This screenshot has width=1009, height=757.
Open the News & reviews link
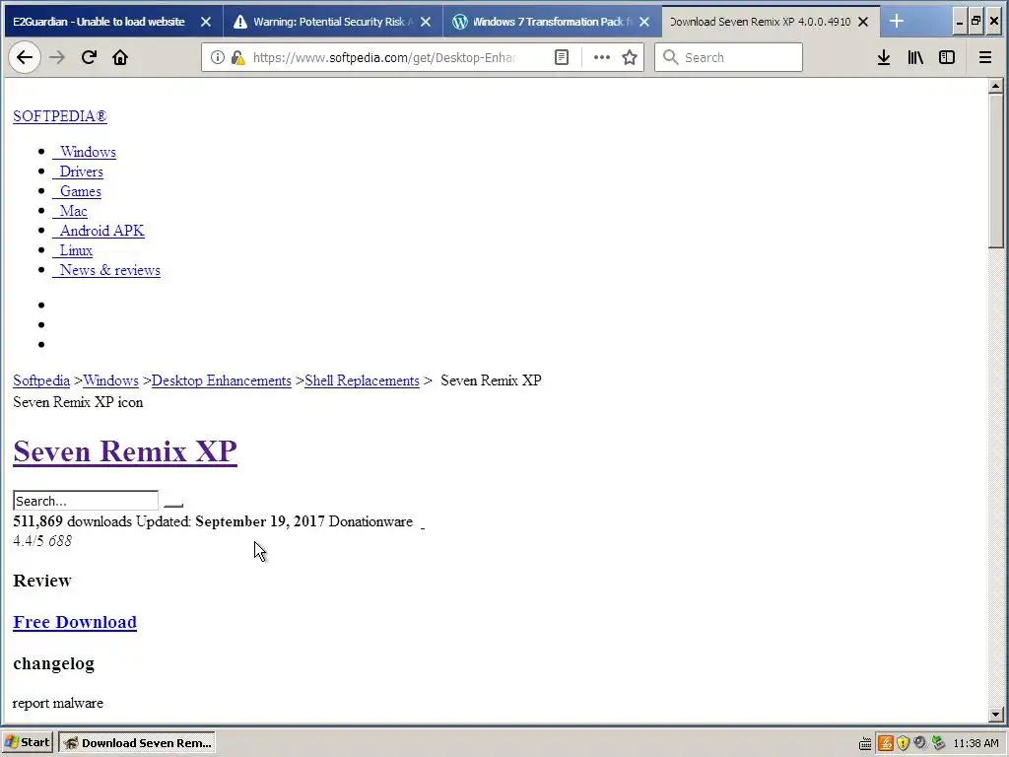click(106, 270)
